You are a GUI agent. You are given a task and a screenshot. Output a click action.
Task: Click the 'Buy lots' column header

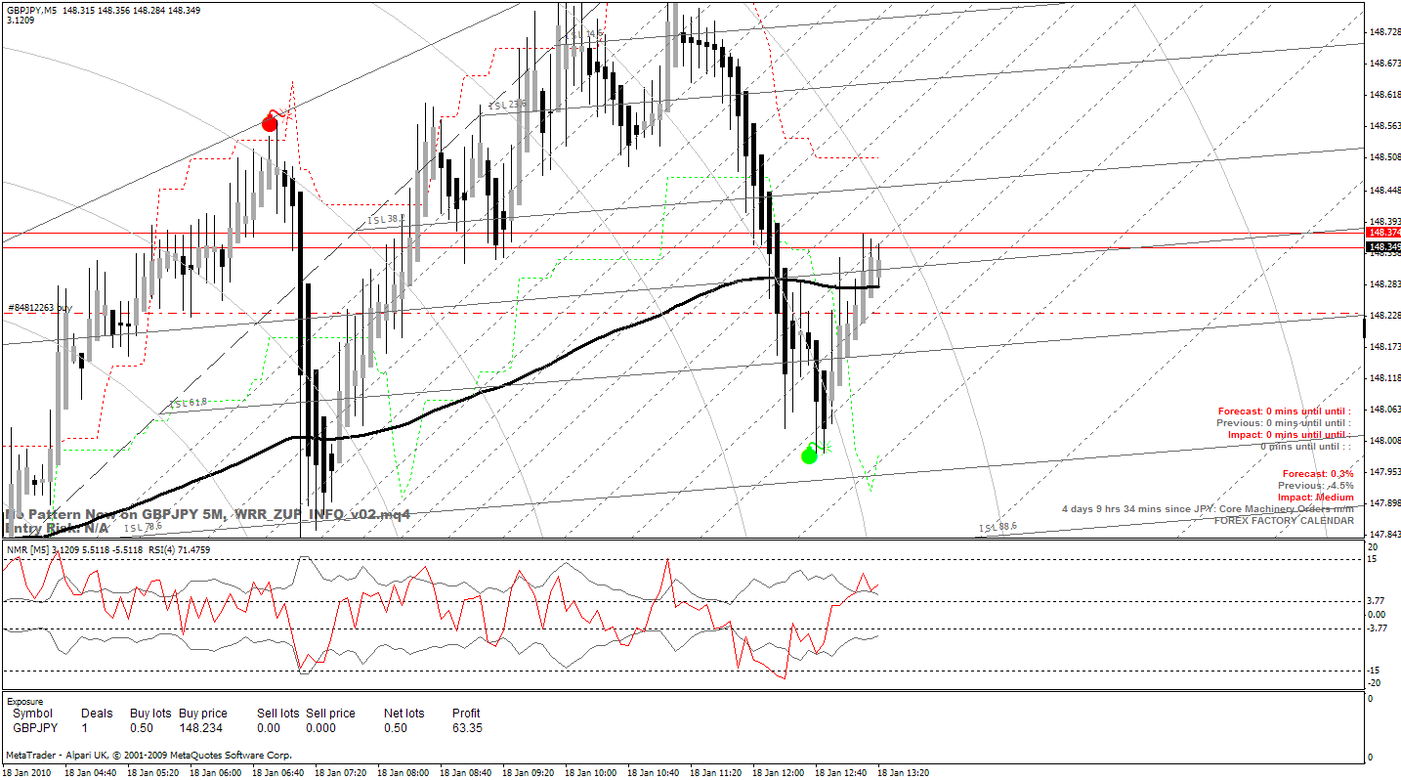(x=150, y=714)
